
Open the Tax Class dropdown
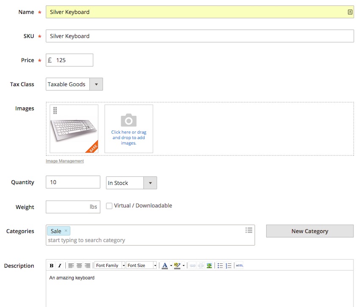pyautogui.click(x=74, y=84)
